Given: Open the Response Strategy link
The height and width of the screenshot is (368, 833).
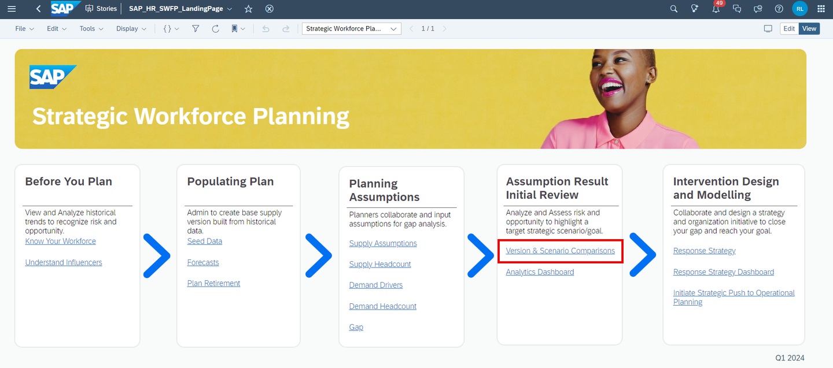Looking at the screenshot, I should (705, 251).
